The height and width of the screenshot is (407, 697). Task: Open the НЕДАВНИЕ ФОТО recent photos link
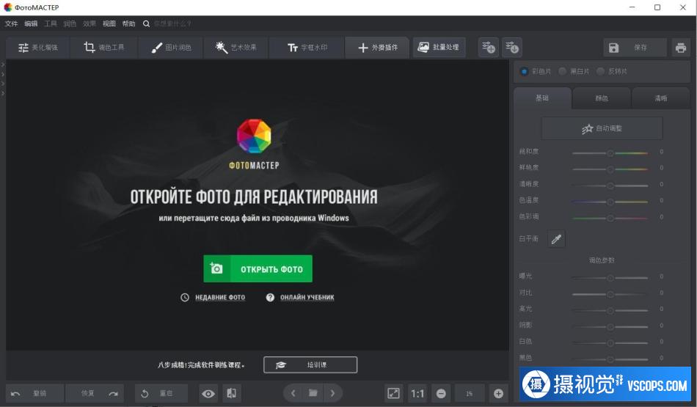tap(220, 297)
